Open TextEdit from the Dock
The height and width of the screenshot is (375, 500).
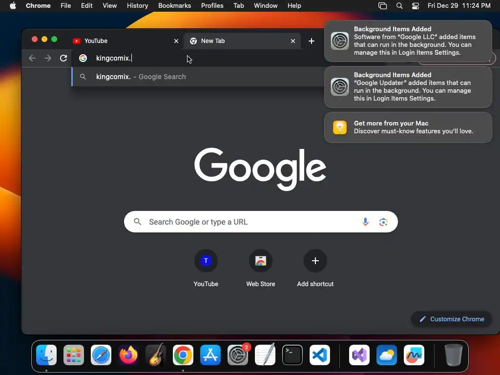[x=265, y=355]
